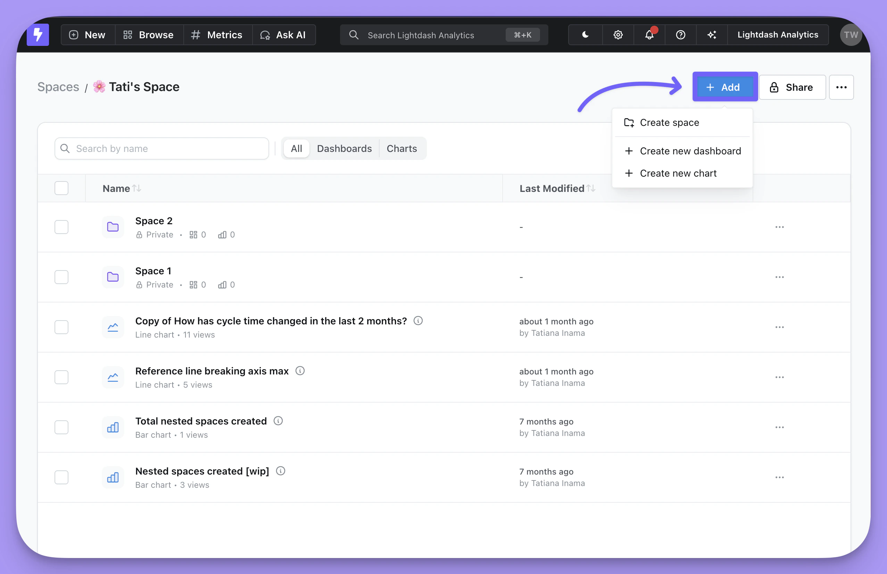Tick the select-all checkbox in table header

(61, 188)
